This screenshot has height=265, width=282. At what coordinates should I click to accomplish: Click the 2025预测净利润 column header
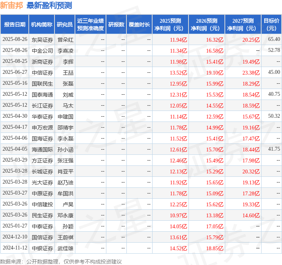(170, 25)
